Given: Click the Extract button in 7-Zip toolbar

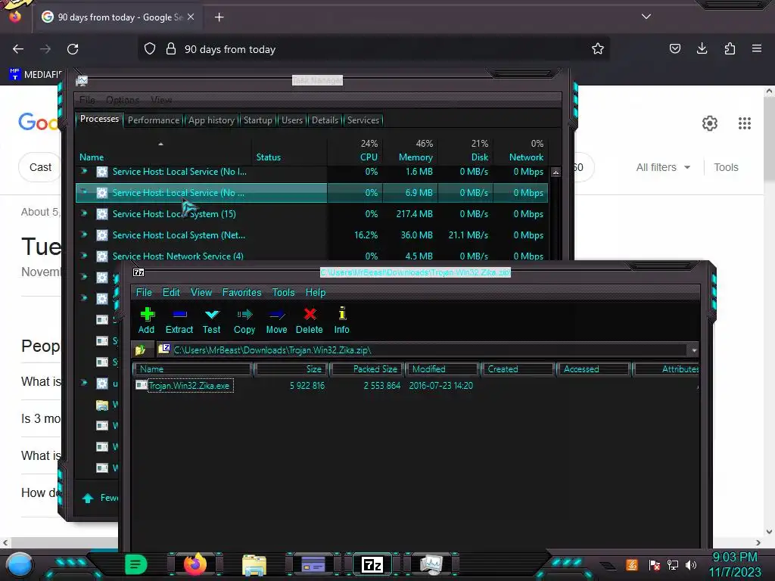Looking at the screenshot, I should coord(179,320).
